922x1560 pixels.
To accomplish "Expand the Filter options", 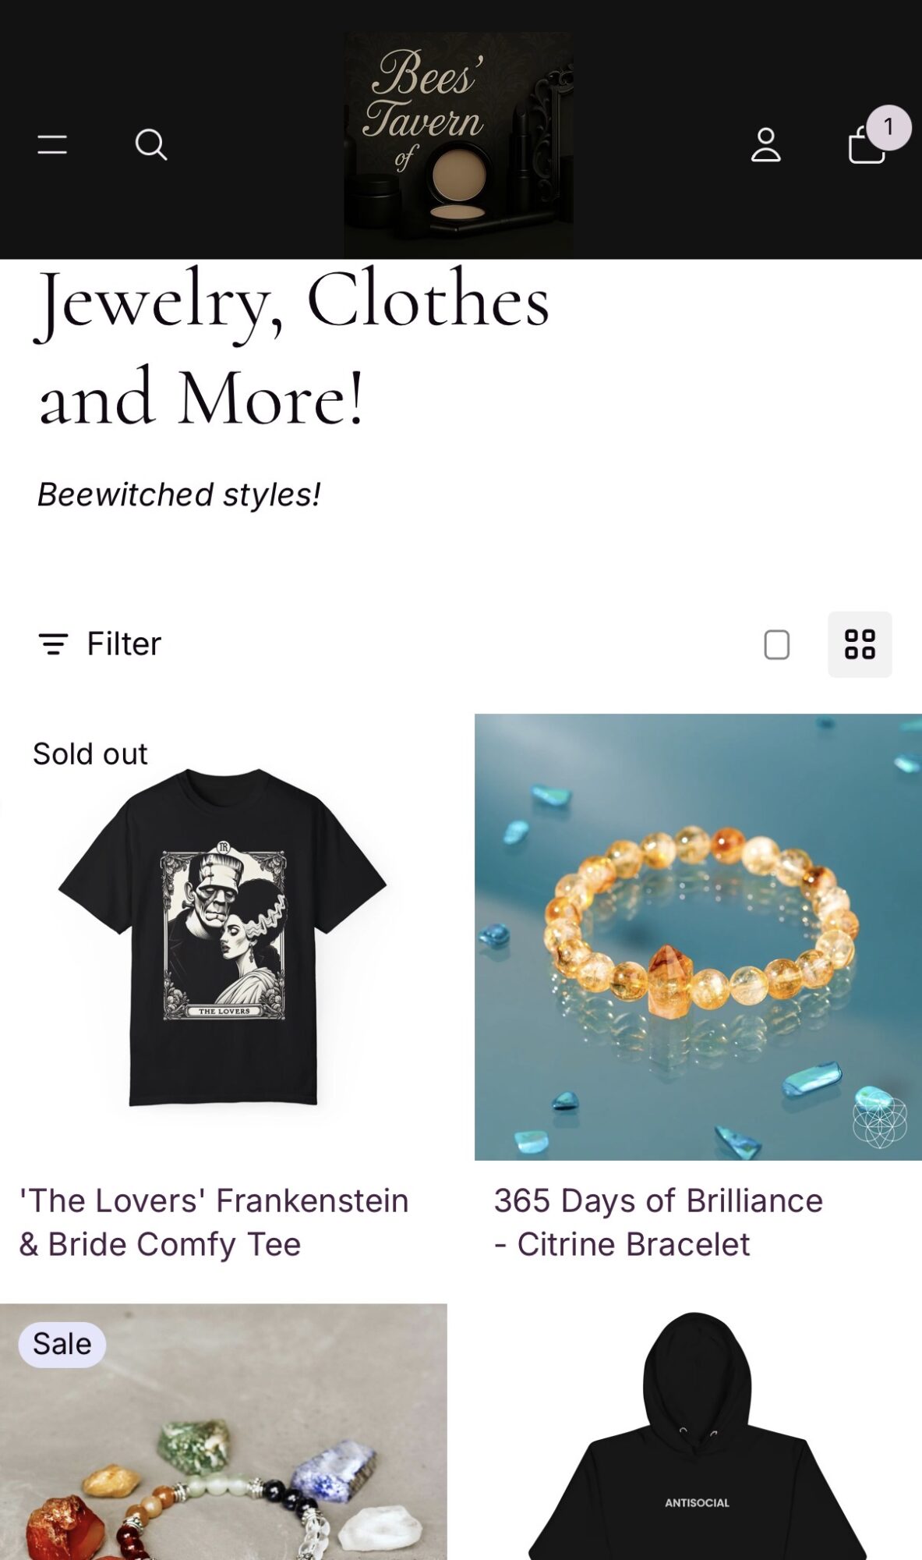I will coord(124,644).
